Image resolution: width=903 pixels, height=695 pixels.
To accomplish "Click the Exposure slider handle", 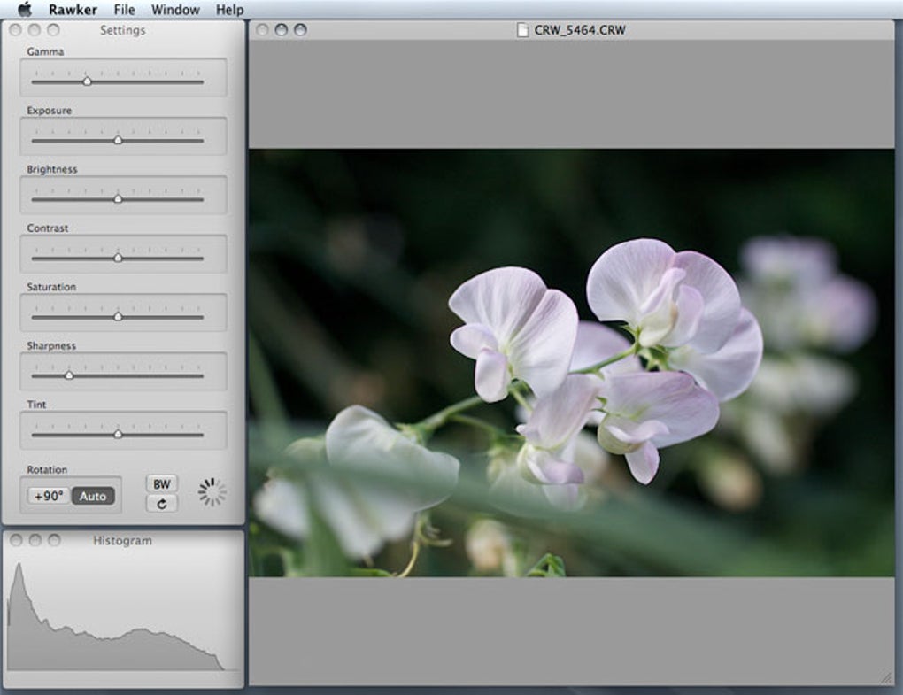I will tap(118, 140).
